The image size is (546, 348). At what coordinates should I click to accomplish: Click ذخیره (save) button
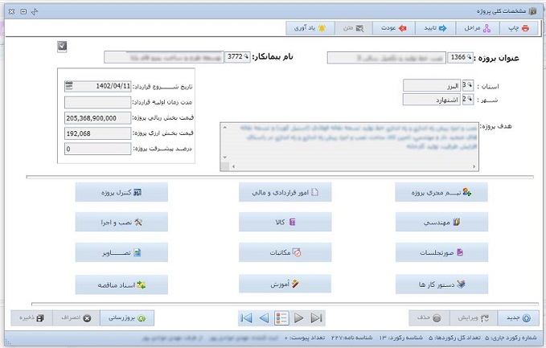click(31, 317)
